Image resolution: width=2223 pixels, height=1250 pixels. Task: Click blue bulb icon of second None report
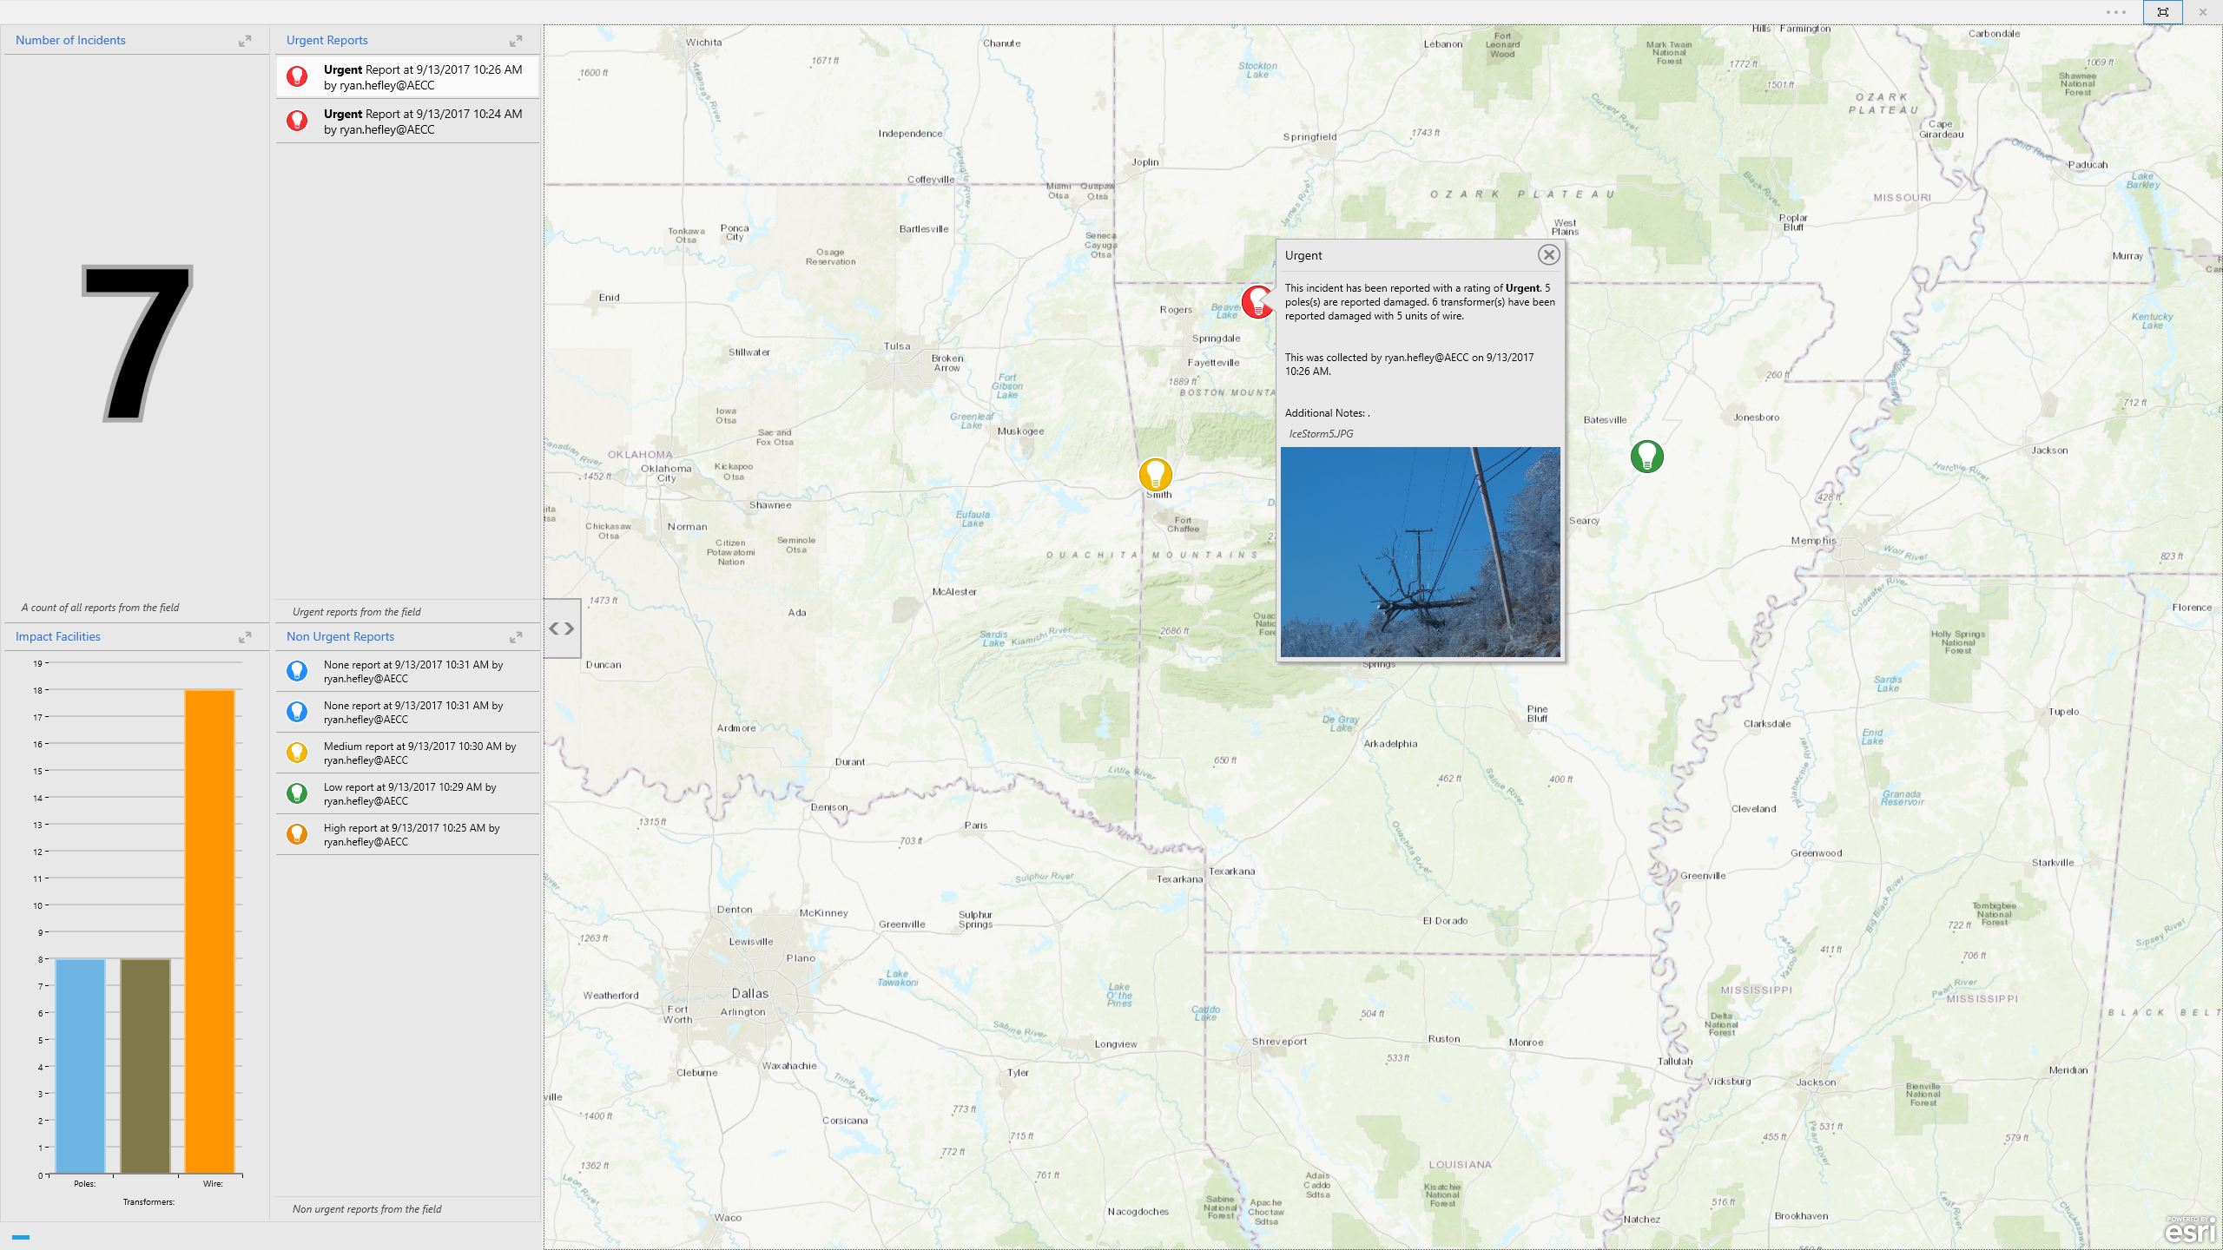point(297,712)
